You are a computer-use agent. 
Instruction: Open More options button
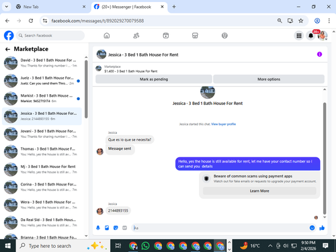(x=269, y=79)
